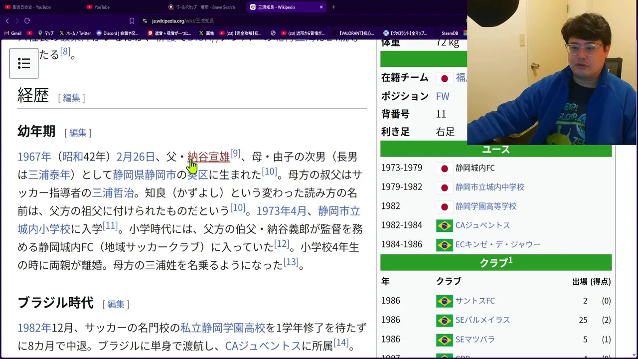Jump to footnote 8 reference
This screenshot has width=638, height=359.
(65, 51)
